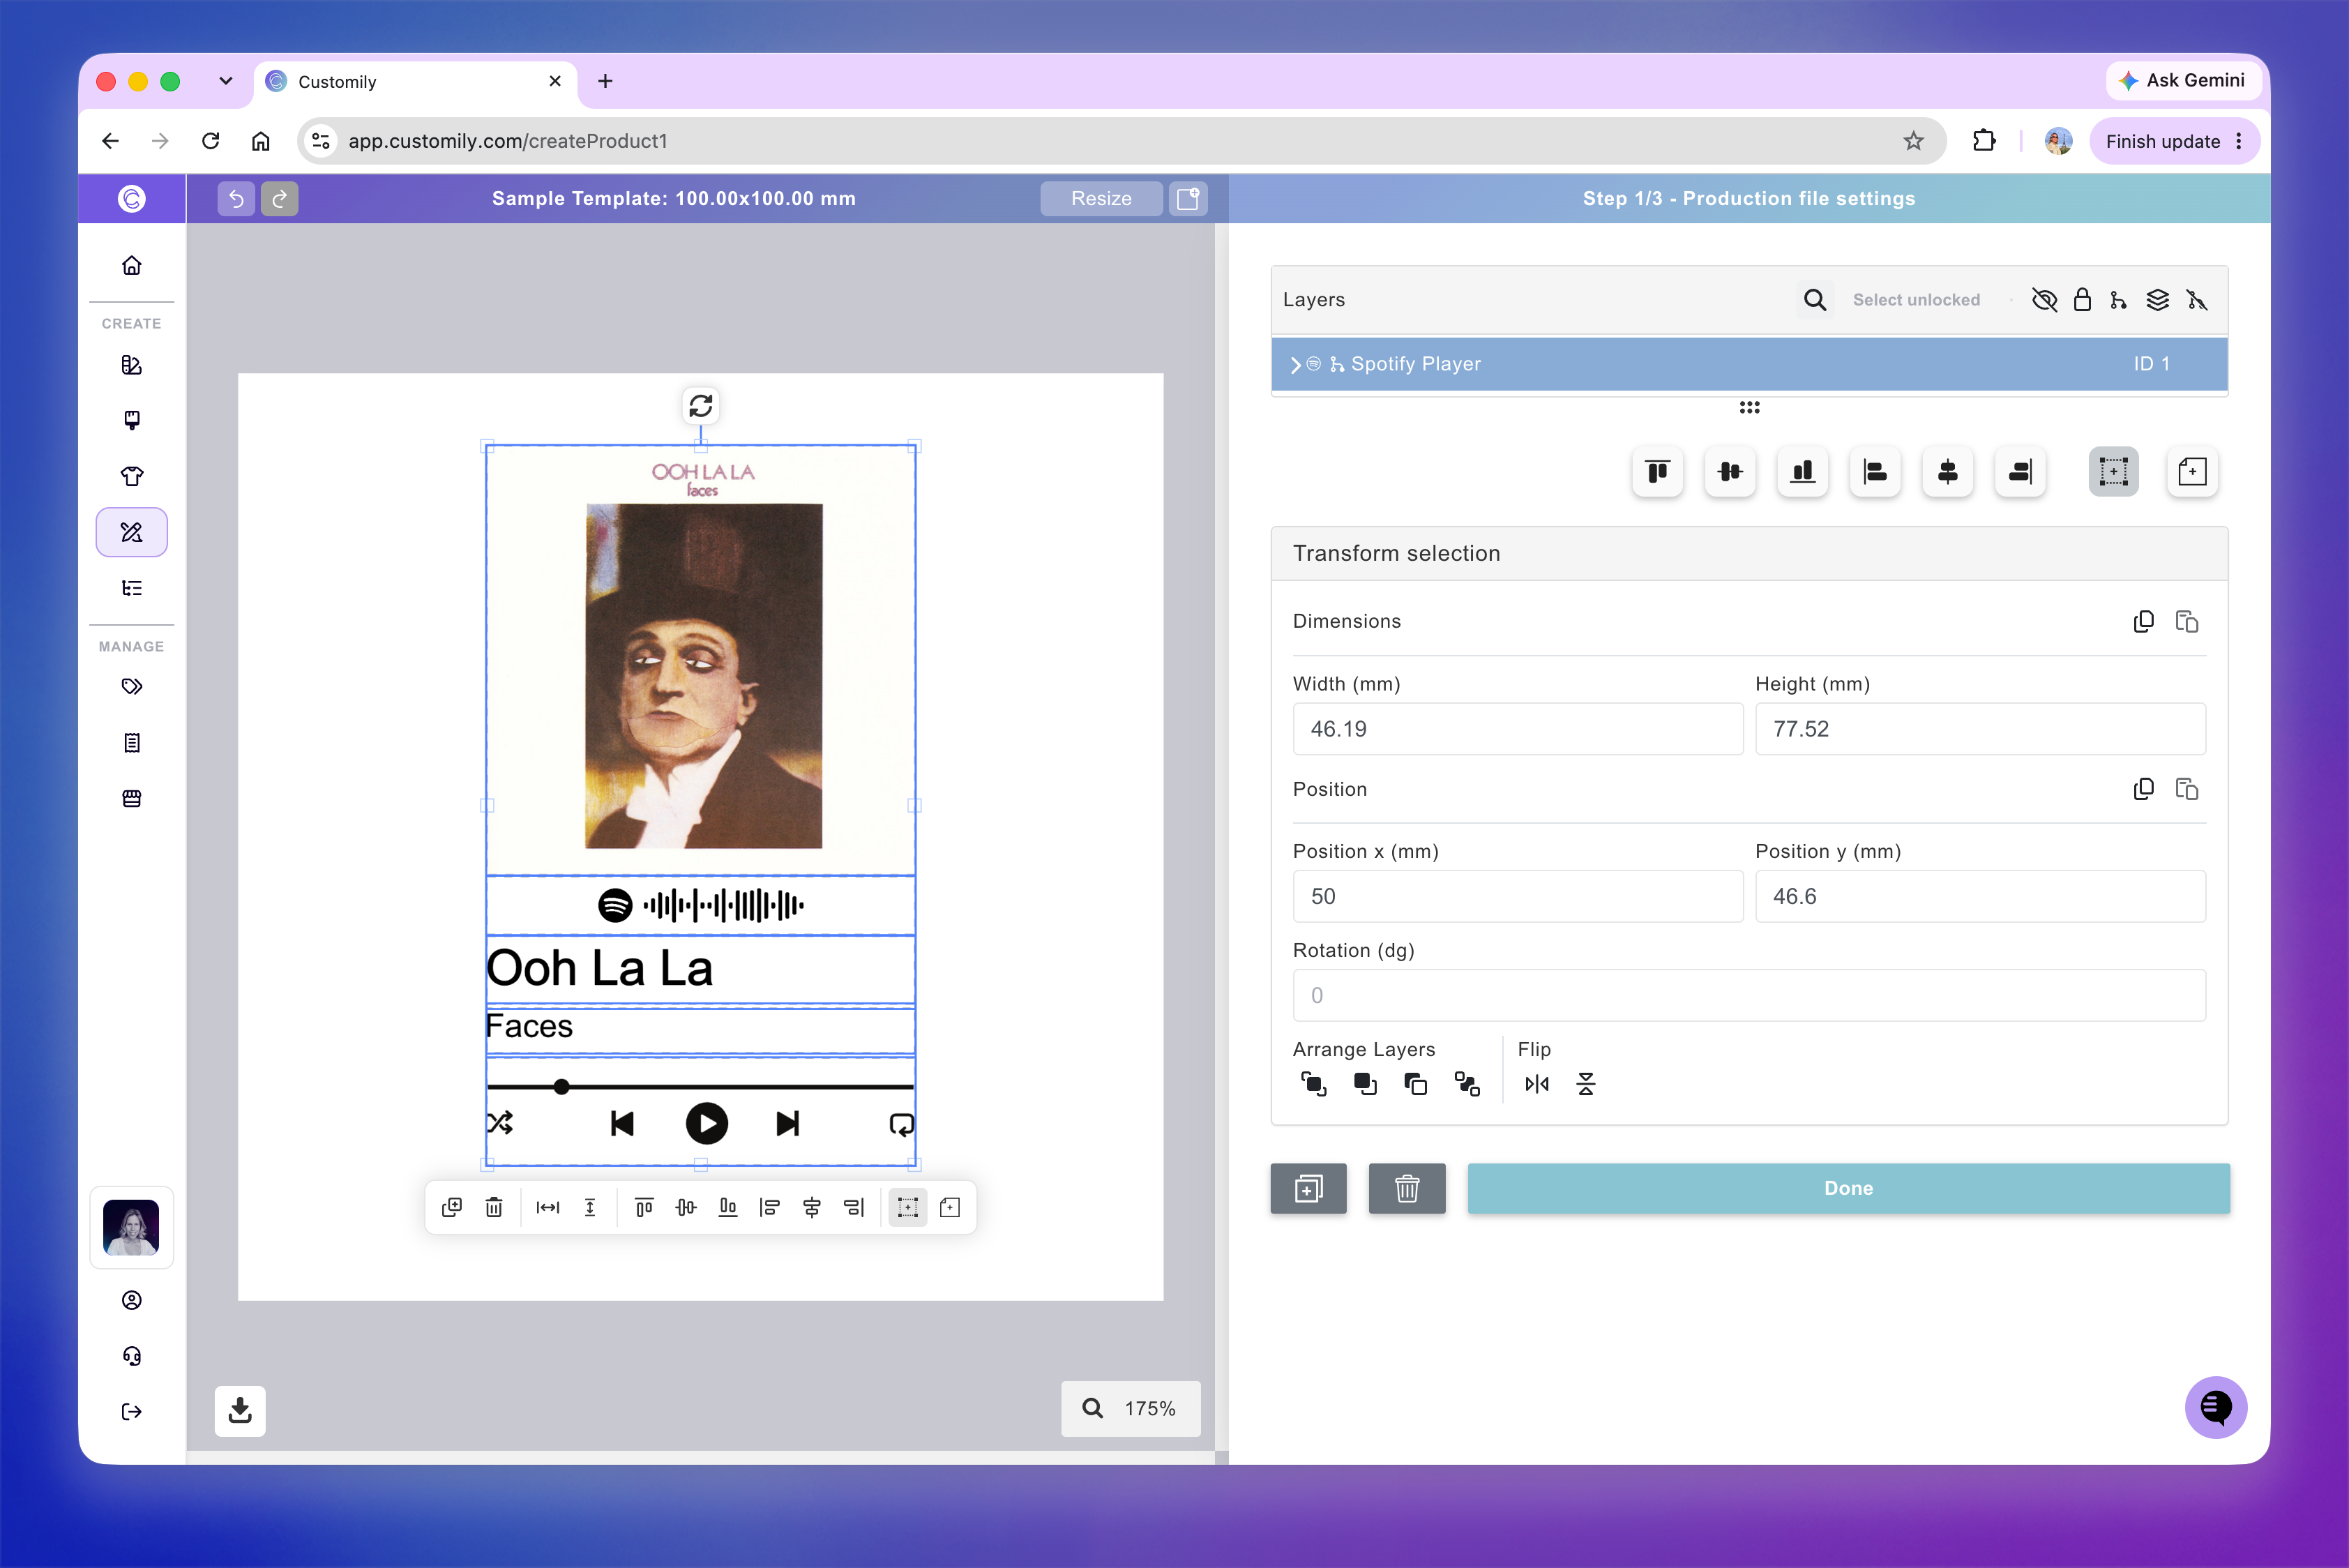
Task: Align selection to bottom in right panel
Action: [x=1803, y=472]
